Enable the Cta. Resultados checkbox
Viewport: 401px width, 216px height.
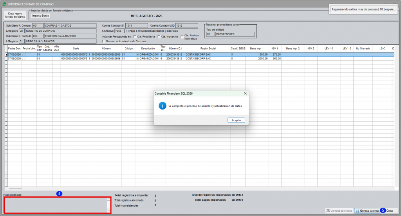tap(135, 36)
